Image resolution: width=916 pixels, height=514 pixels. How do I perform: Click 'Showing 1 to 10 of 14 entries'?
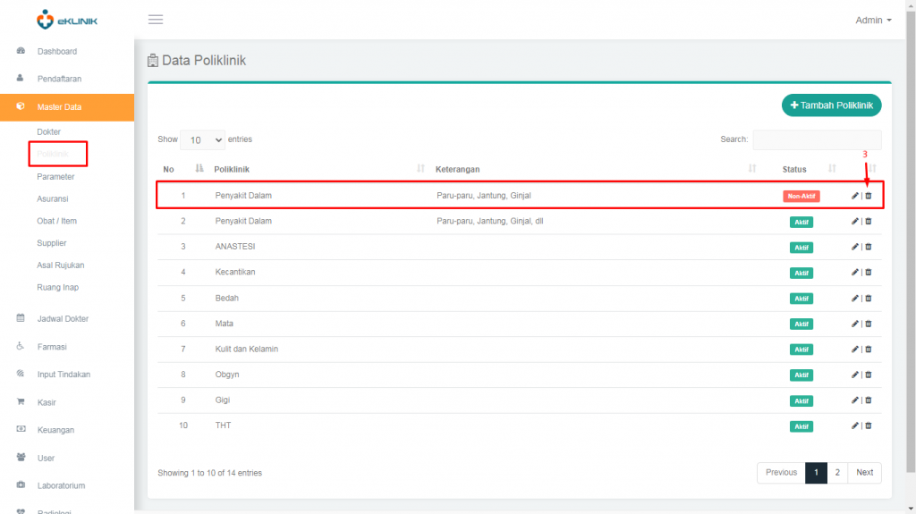point(209,473)
